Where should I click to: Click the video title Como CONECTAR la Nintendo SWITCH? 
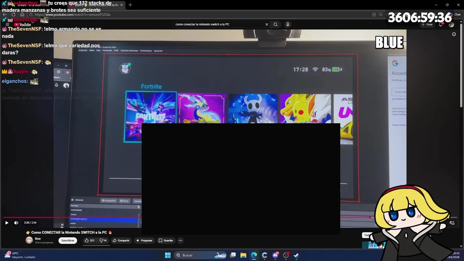point(69,232)
